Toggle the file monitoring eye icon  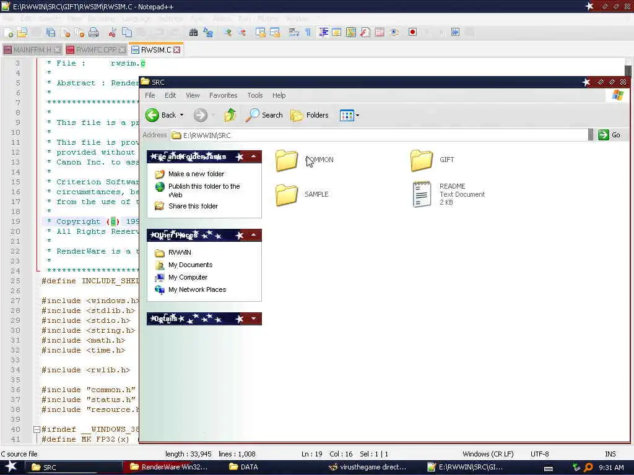pos(394,32)
